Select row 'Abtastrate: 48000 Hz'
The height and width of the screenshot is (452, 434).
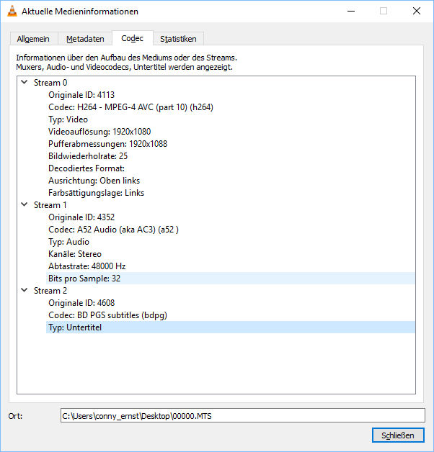coord(231,266)
